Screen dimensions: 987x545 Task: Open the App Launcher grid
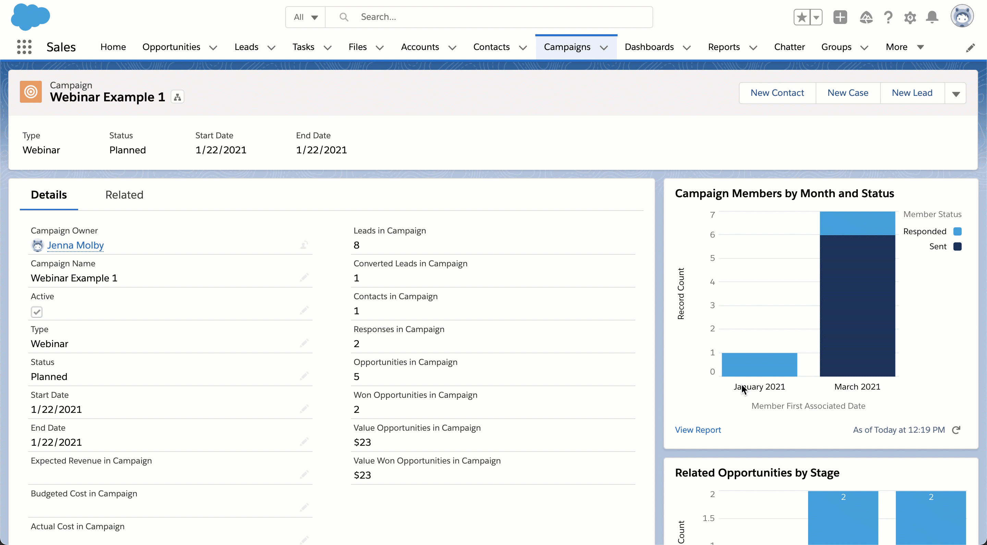point(24,46)
